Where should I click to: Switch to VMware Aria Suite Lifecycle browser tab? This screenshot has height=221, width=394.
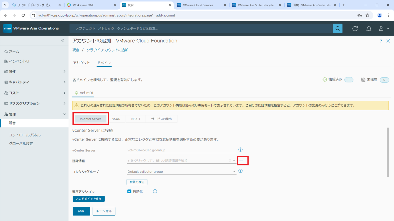(x=256, y=5)
